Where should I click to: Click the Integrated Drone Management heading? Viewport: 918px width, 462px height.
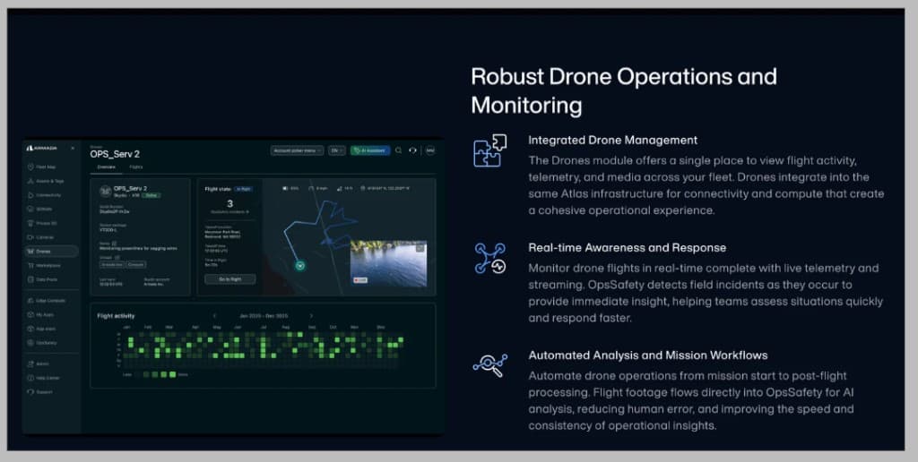612,141
